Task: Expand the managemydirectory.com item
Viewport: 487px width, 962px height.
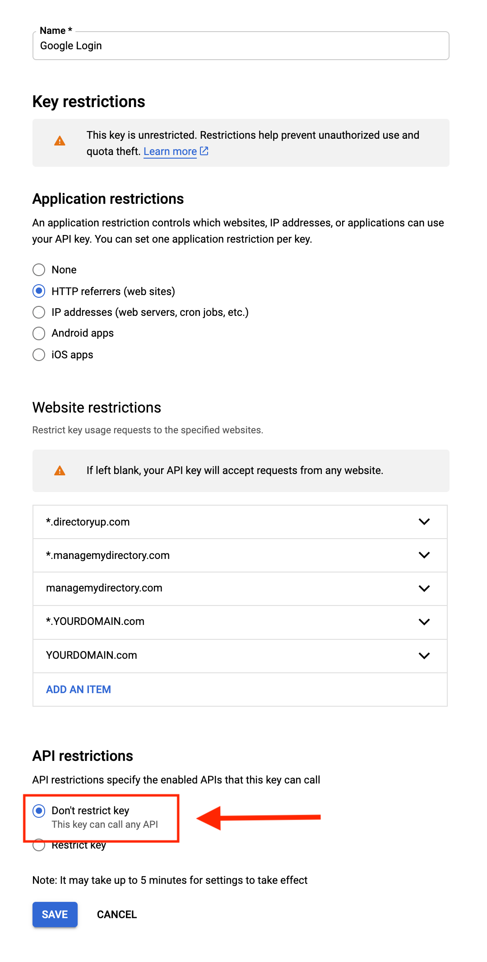Action: [x=423, y=588]
